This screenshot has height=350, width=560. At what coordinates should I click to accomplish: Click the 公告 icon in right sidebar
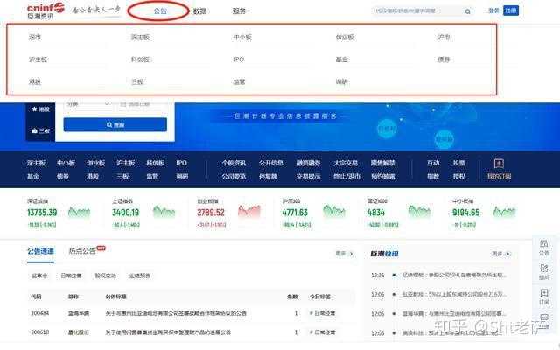coord(544,243)
